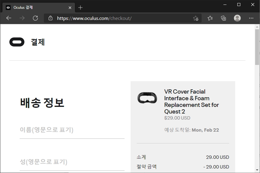Click the forward navigation arrow
Viewport: 260px width, 173px height.
tap(22, 18)
